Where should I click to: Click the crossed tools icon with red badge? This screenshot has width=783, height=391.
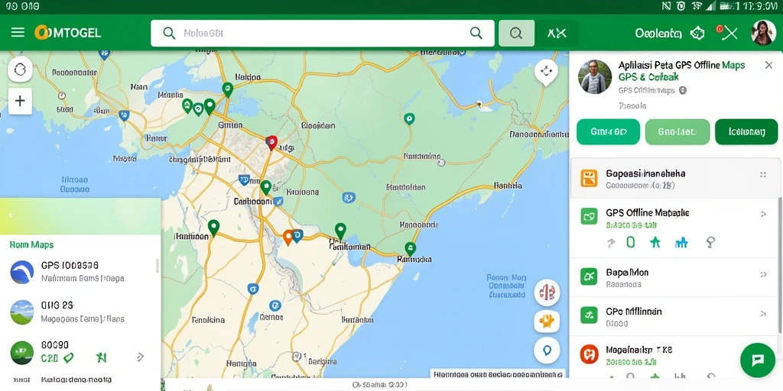[x=728, y=33]
